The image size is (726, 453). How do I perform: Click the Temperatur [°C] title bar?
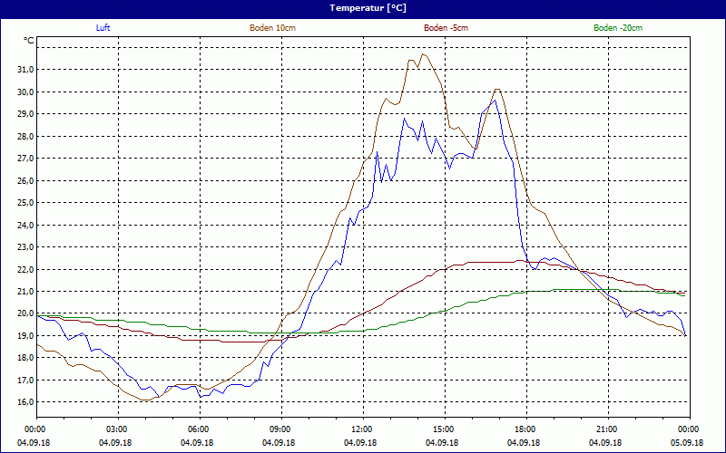[x=363, y=7]
